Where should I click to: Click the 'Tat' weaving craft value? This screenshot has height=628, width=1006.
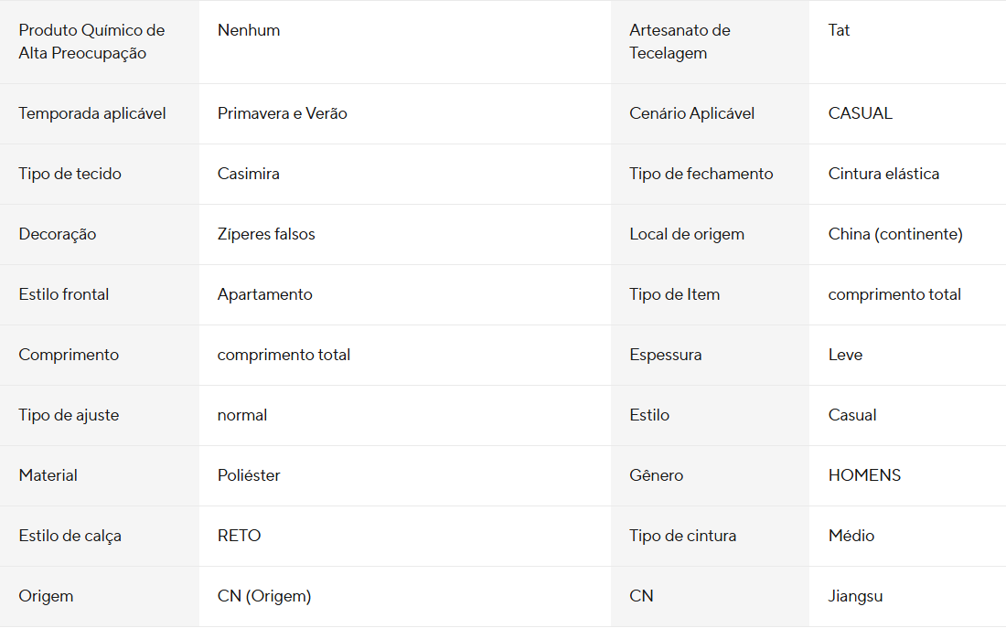pos(839,30)
